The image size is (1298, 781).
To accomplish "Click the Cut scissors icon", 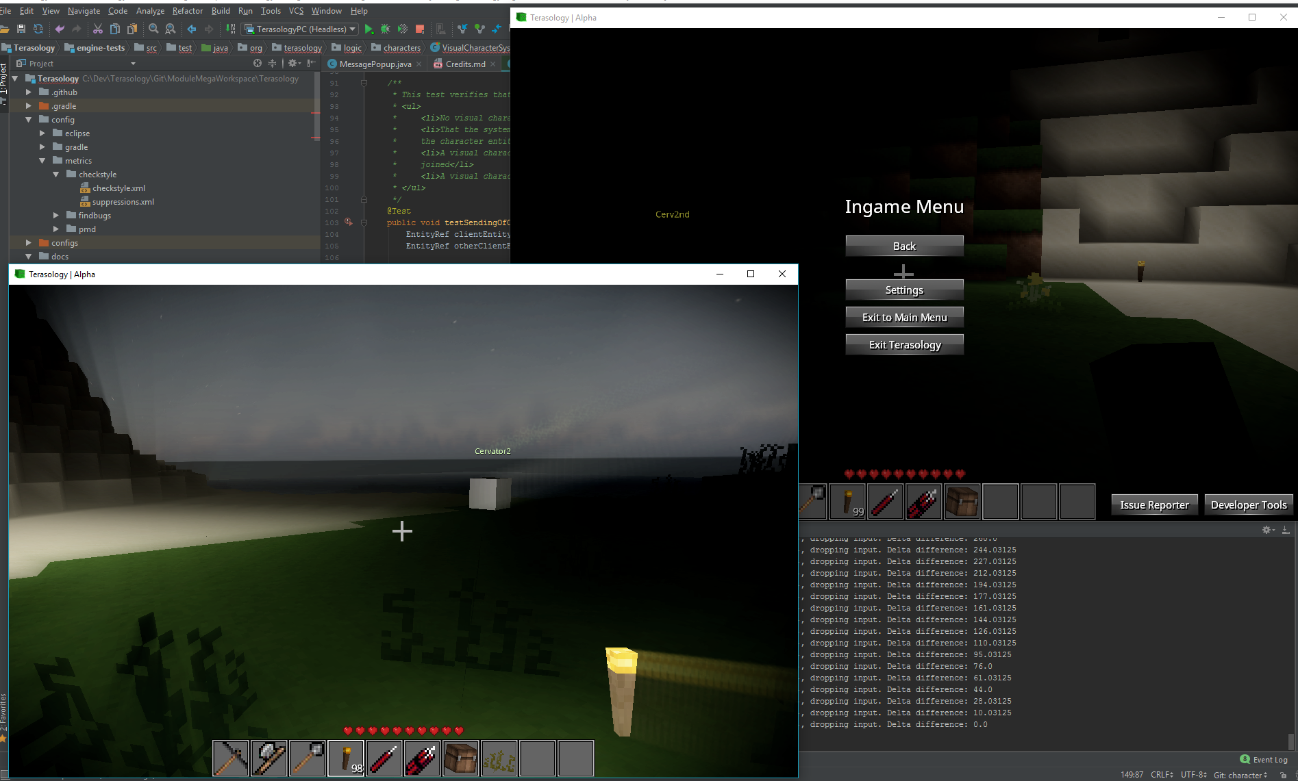I will tap(98, 29).
